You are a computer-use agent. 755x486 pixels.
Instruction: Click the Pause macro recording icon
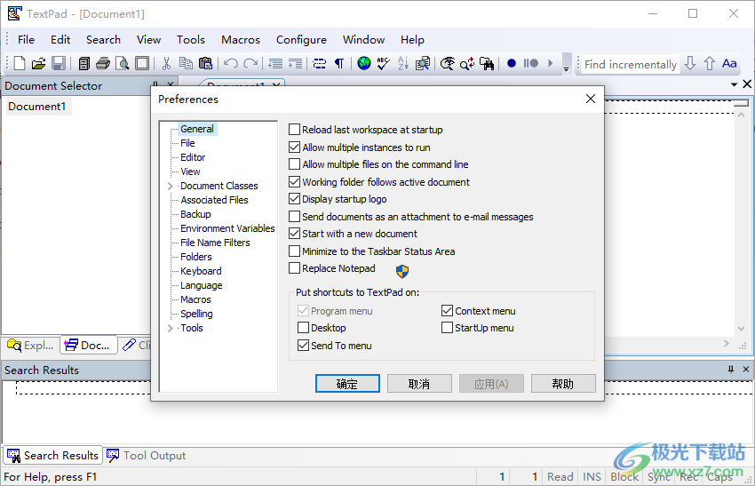530,63
